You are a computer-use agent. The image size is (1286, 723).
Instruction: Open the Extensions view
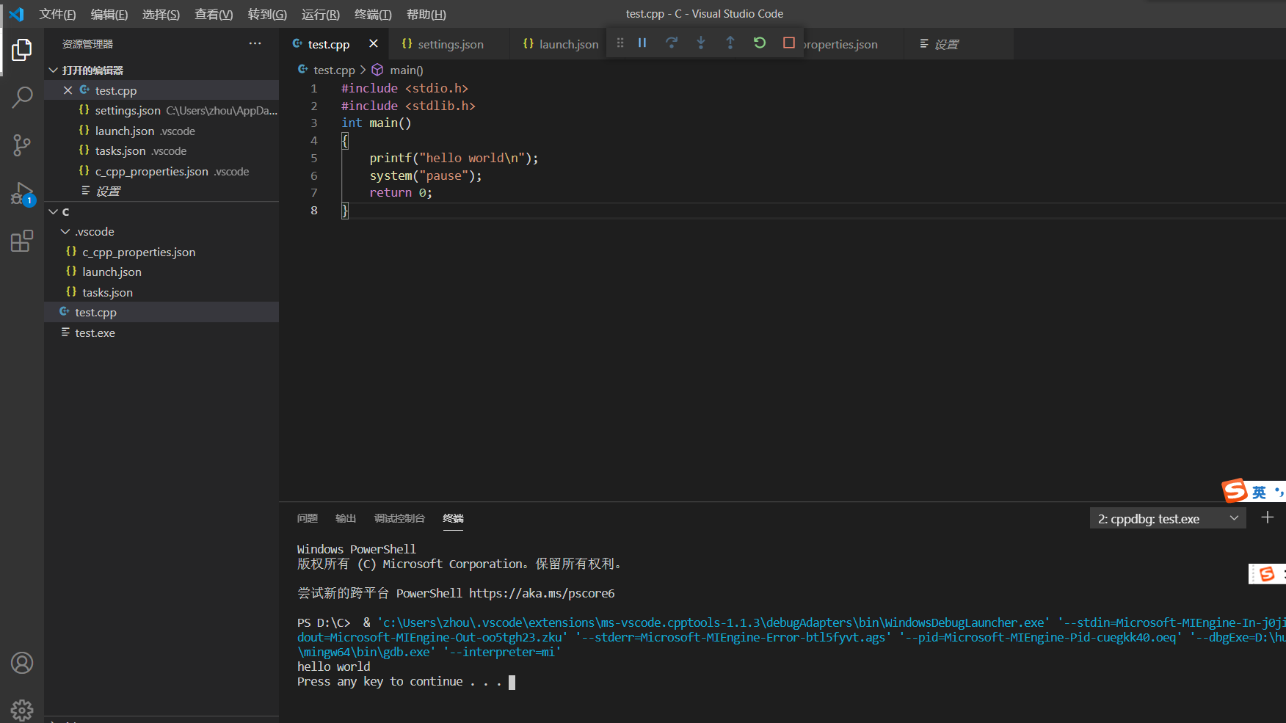tap(22, 241)
